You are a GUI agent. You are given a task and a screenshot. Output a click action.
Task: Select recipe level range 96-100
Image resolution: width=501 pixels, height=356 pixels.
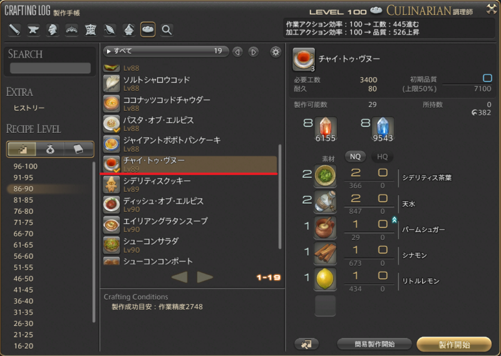[x=26, y=166]
